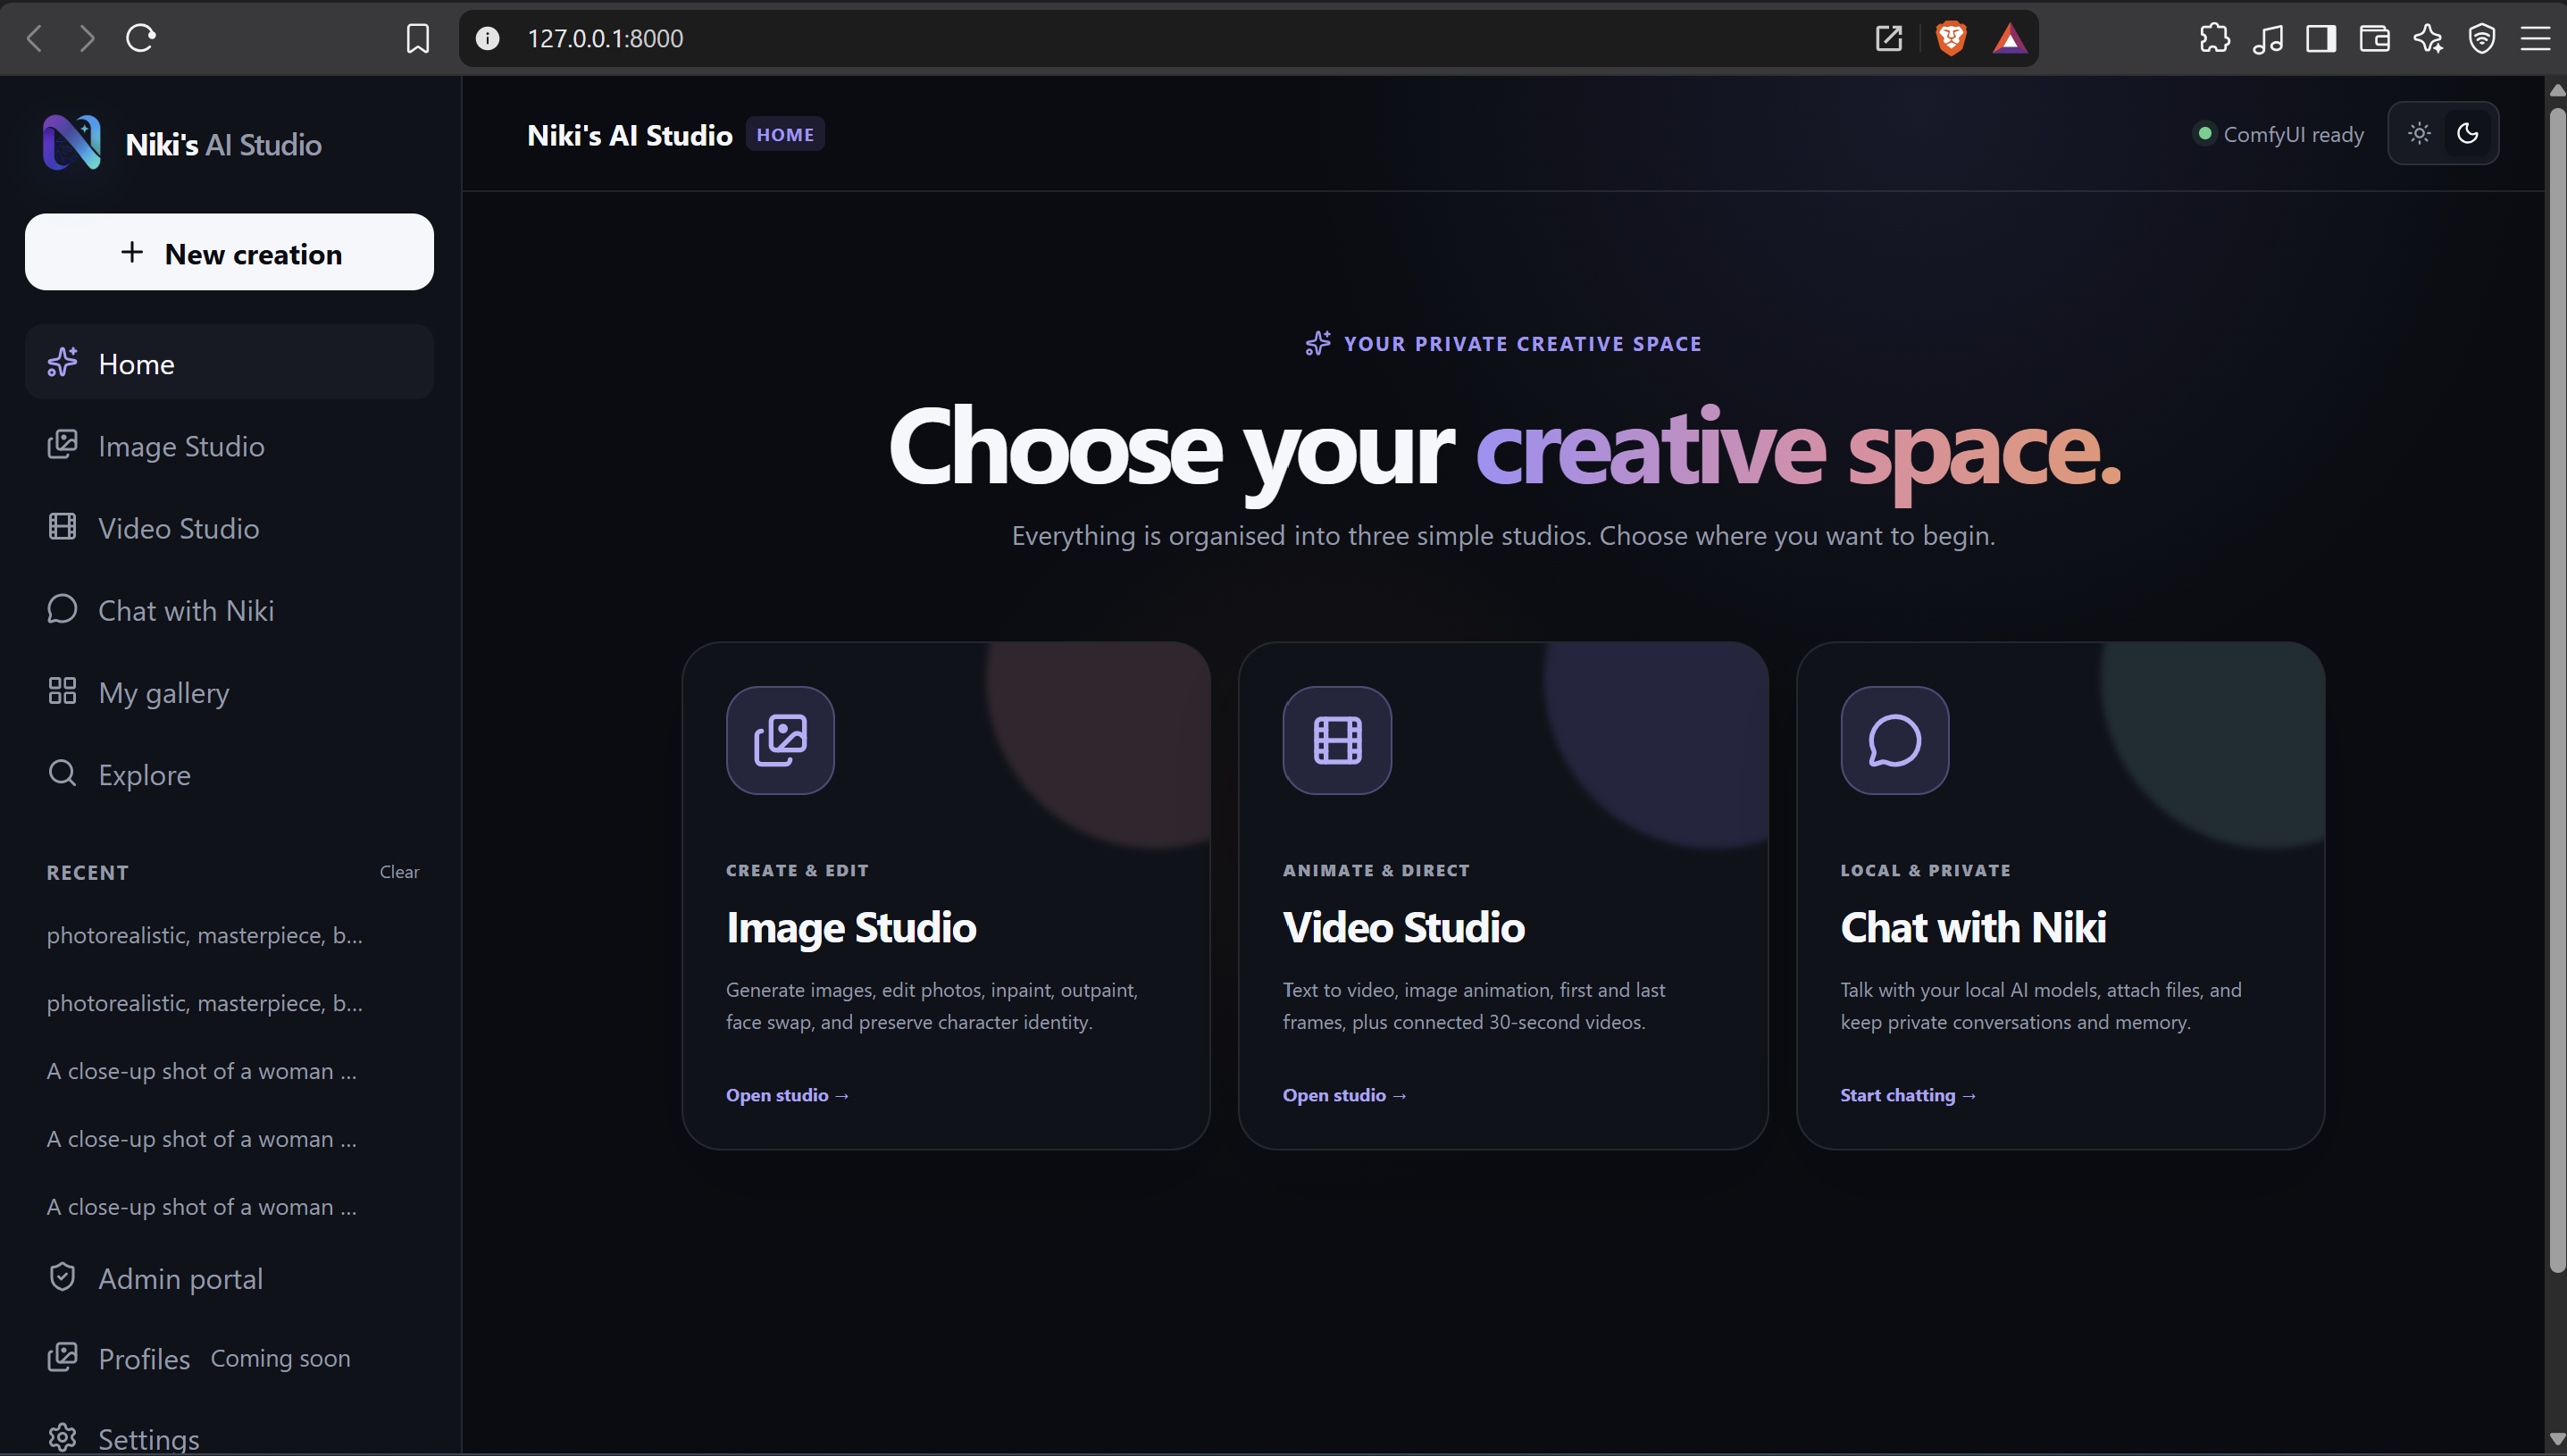Screen dimensions: 2567x1456
Task: Click the Explore magnifier icon
Action: (x=62, y=773)
